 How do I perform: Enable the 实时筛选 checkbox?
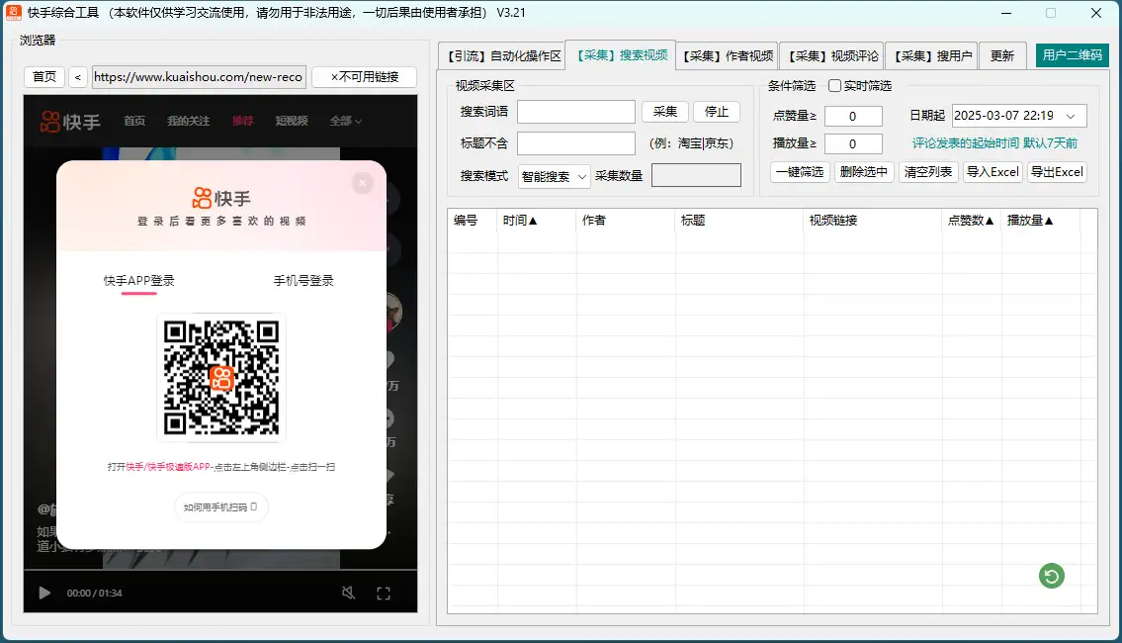coord(835,86)
